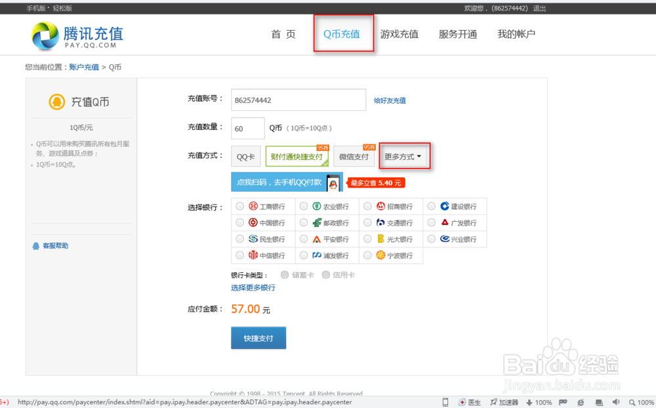Viewport: 656px width, 408px height.
Task: Select the 民生银行 radio button
Action: pyautogui.click(x=239, y=239)
